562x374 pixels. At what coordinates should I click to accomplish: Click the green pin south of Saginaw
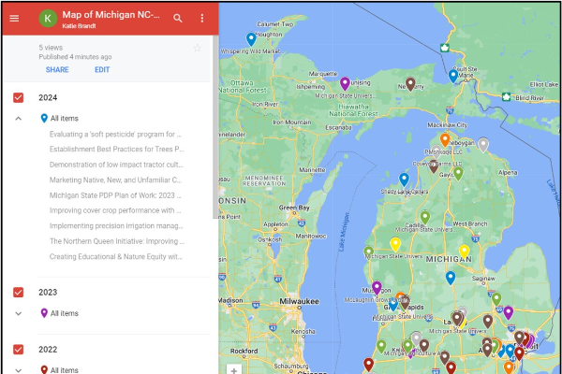496,299
